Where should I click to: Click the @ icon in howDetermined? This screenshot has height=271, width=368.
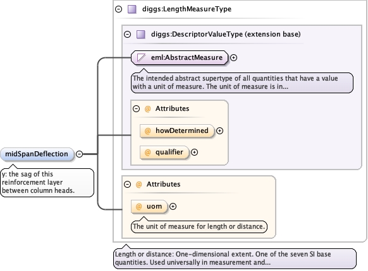pos(147,131)
